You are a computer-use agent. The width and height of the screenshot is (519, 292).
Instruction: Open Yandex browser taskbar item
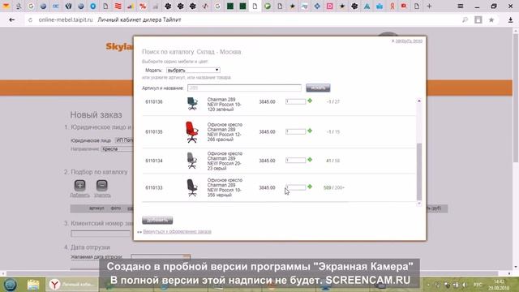[72, 285]
